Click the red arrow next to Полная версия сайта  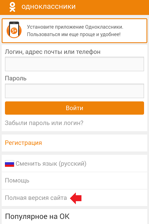75,198
